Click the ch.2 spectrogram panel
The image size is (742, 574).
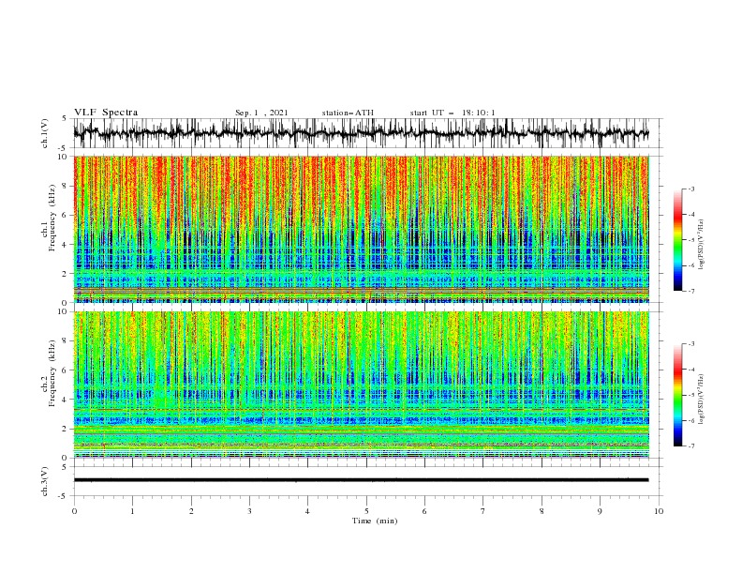361,385
